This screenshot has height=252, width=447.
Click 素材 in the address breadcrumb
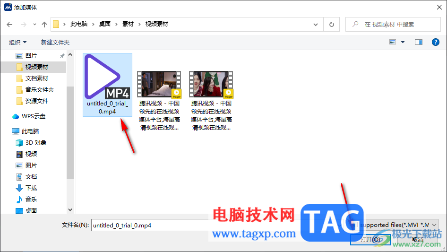pyautogui.click(x=128, y=24)
